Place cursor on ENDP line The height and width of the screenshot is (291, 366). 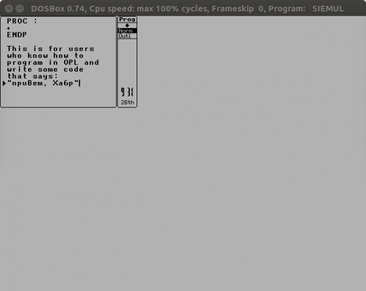click(17, 35)
